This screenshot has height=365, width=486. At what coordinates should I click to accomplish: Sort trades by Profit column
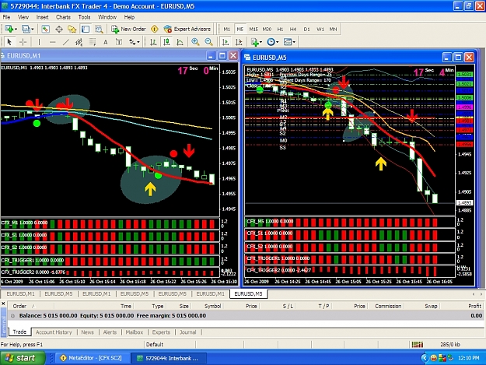point(474,306)
